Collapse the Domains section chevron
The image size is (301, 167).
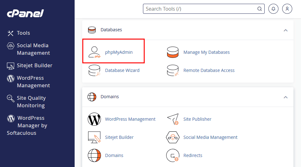tap(286, 97)
